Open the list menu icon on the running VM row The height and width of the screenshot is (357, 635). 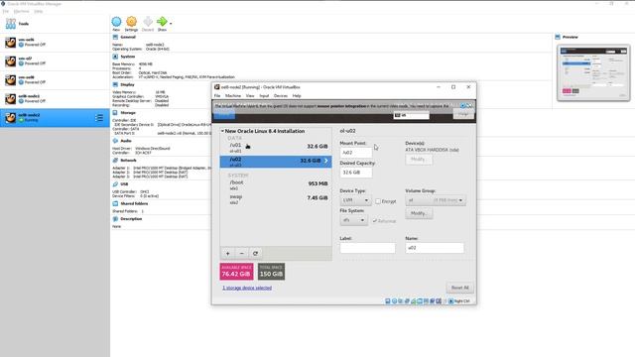99,118
